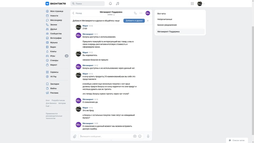Image resolution: width=254 pixels, height=143 pixels.
Task: Dismiss the add-to-friends banner
Action: point(148,21)
